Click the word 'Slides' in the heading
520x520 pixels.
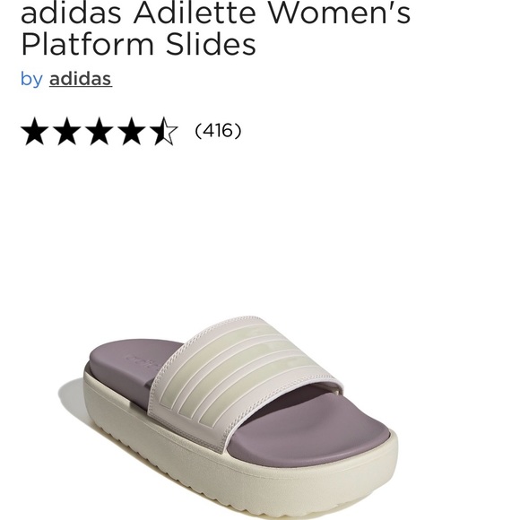pos(211,45)
